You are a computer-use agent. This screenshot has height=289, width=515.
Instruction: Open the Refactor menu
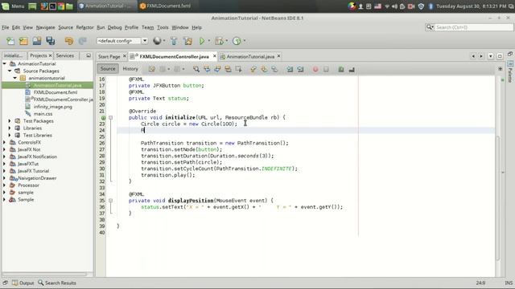pos(84,27)
